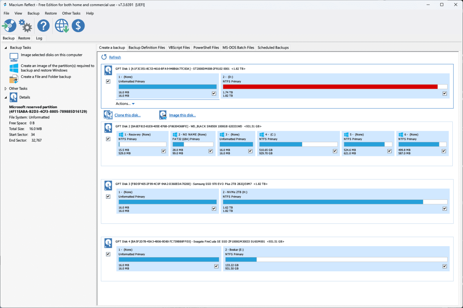The height and width of the screenshot is (308, 463).
Task: Click the backup disc toolbar icon
Action: tap(9, 25)
